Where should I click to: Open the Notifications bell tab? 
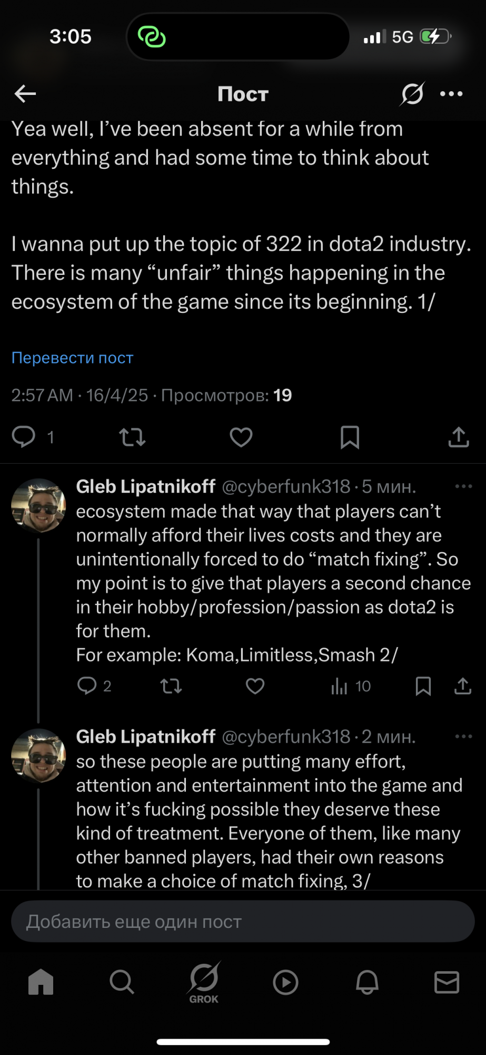tap(367, 982)
